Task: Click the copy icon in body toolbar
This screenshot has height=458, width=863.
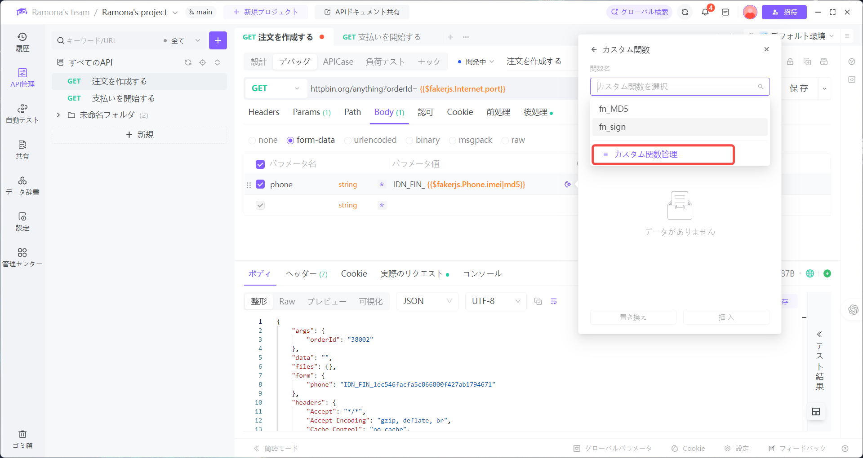Action: click(538, 301)
